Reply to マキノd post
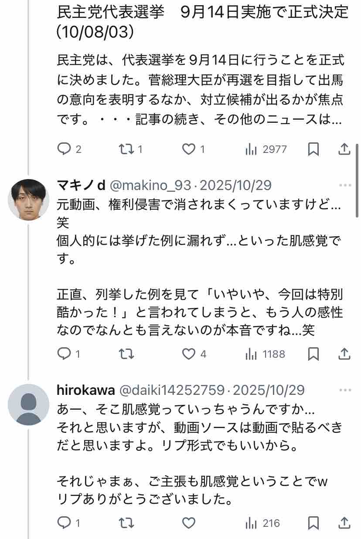 tap(65, 354)
